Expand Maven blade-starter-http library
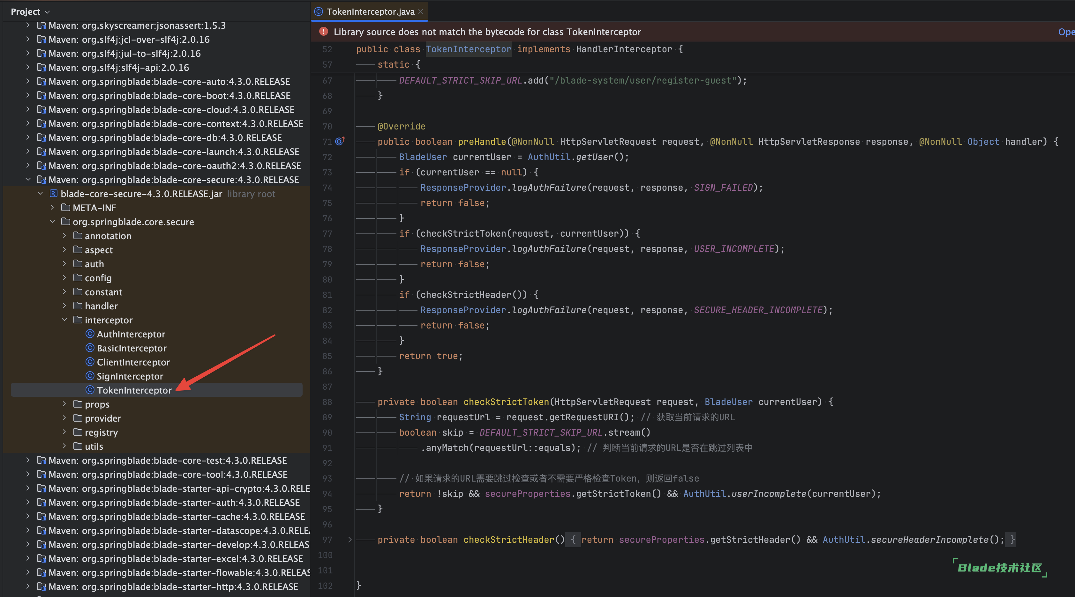 pyautogui.click(x=28, y=586)
